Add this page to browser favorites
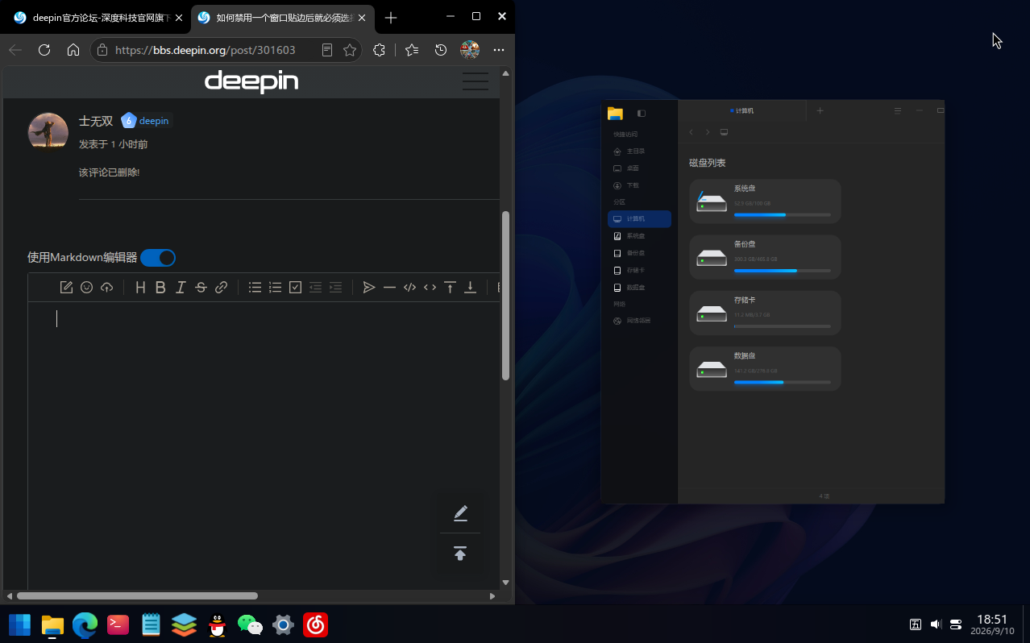1030x643 pixels. click(x=350, y=50)
